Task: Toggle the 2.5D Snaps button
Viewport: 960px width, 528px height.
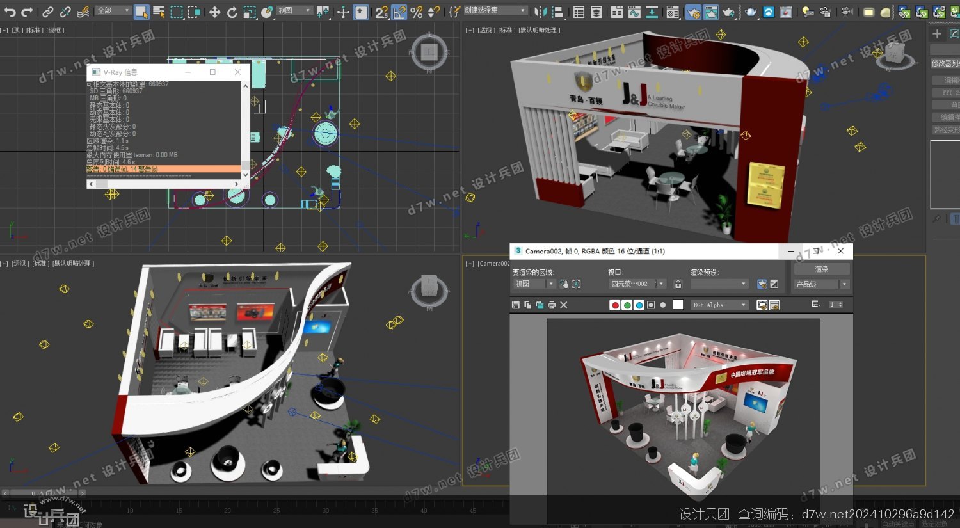Action: pyautogui.click(x=381, y=12)
